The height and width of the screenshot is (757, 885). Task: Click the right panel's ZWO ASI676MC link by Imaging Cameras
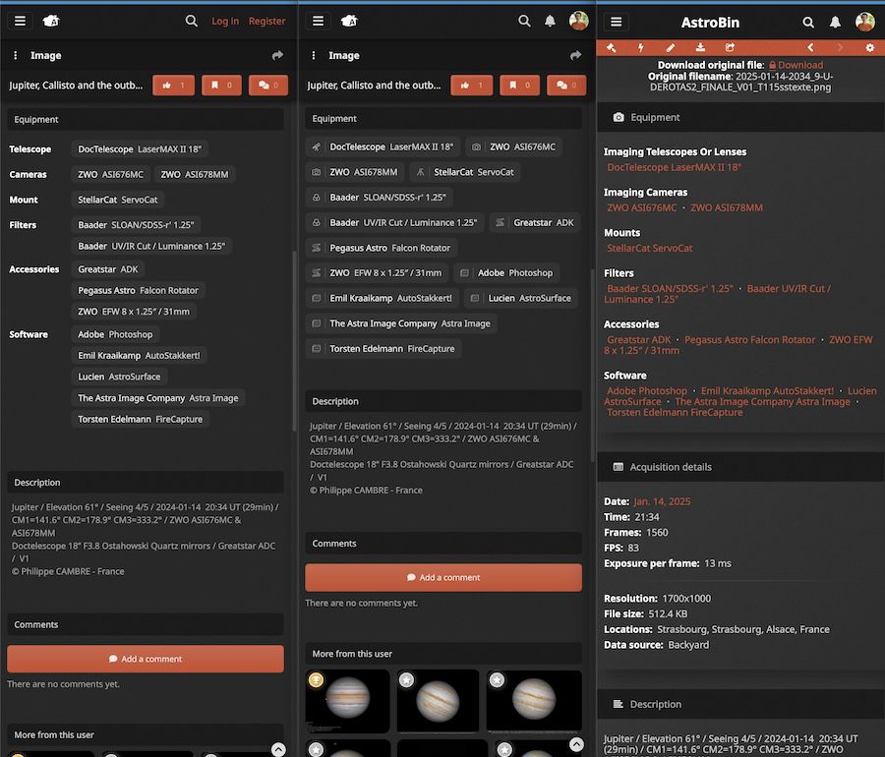pyautogui.click(x=641, y=207)
